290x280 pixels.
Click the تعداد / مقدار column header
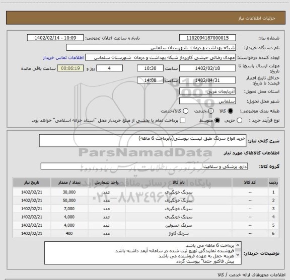point(69,182)
